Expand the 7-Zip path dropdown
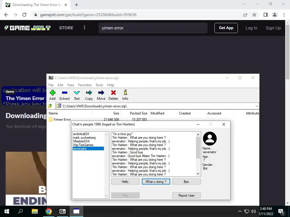 [x=257, y=106]
